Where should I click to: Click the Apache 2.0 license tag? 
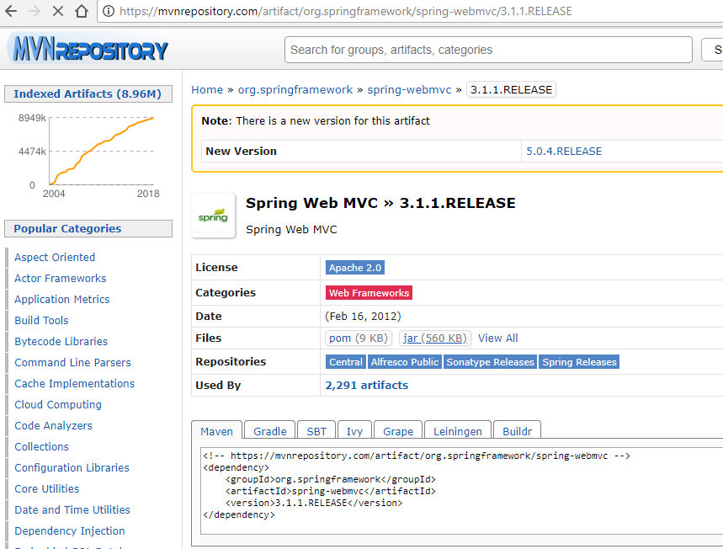tap(355, 268)
